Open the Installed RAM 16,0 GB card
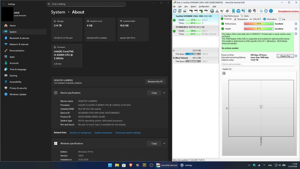The image size is (300, 169). coord(133,29)
